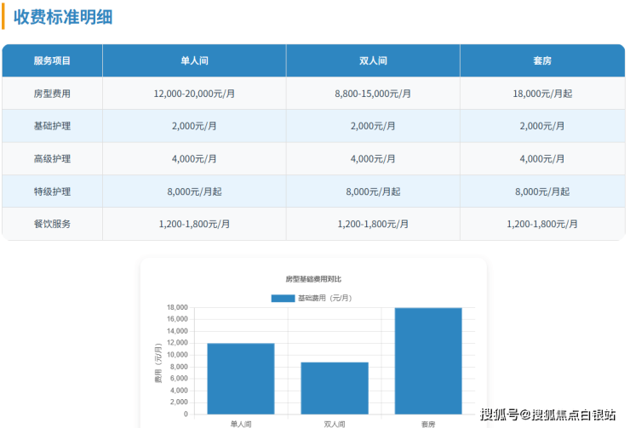The width and height of the screenshot is (630, 428).
Task: Click the chart title 房型基础费用对比
Action: pyautogui.click(x=312, y=278)
